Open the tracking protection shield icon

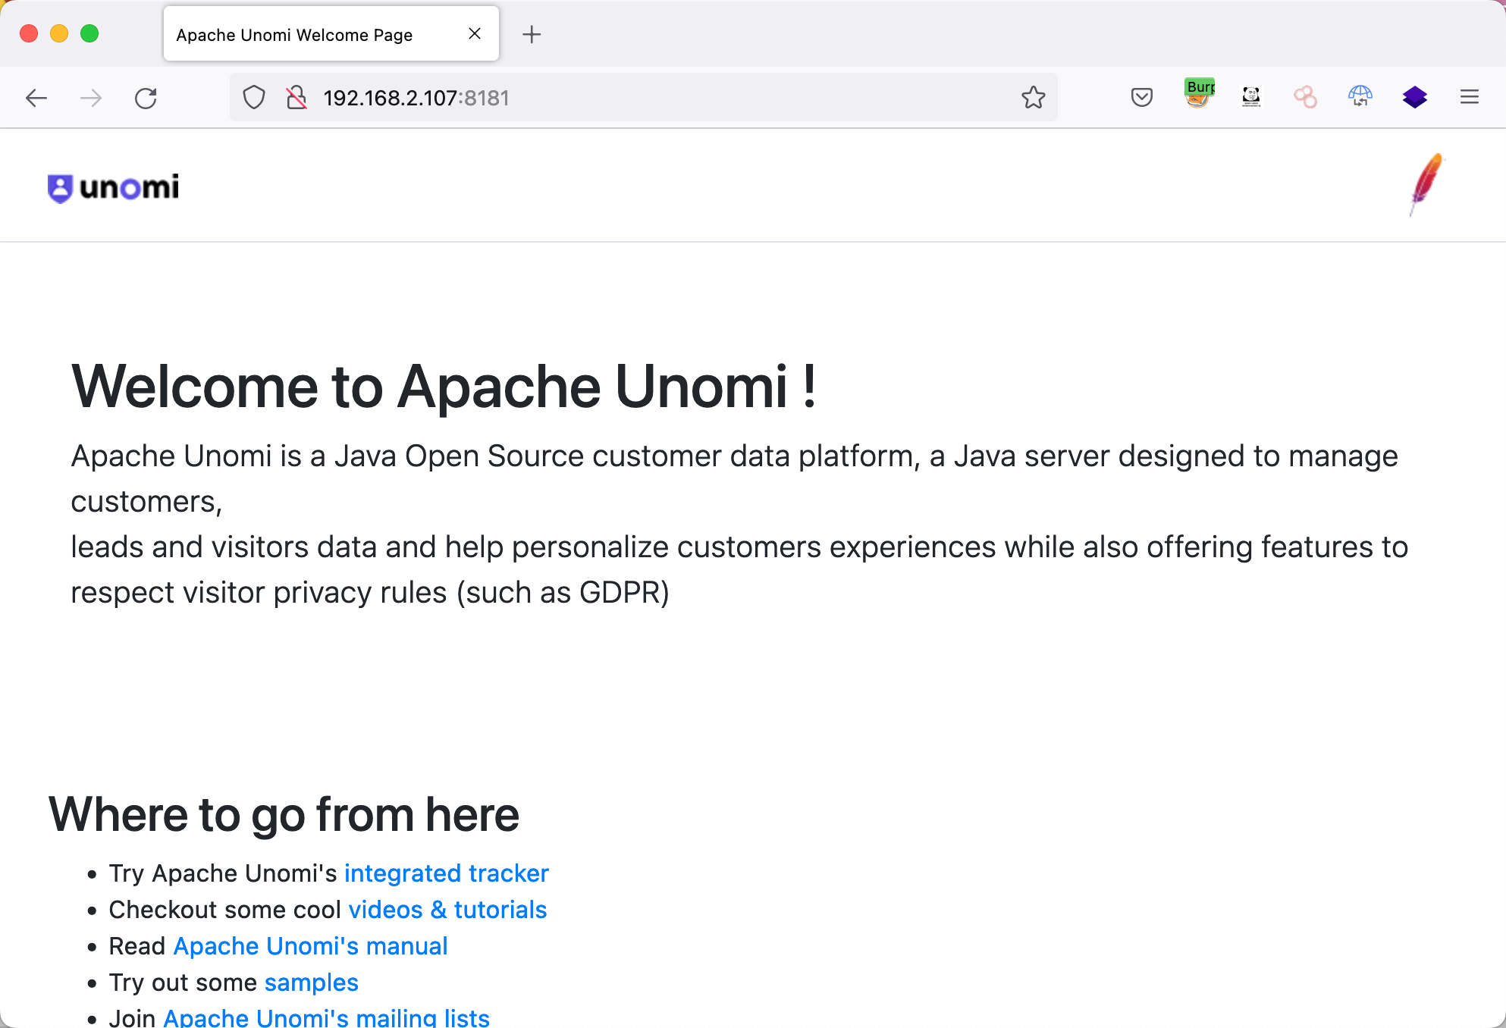coord(254,98)
